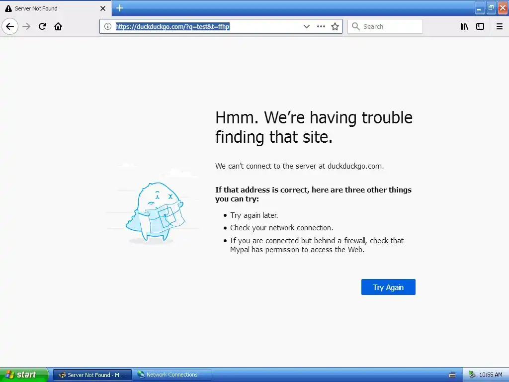Image resolution: width=509 pixels, height=382 pixels.
Task: Click the network tray icon beside the clock
Action: click(472, 375)
